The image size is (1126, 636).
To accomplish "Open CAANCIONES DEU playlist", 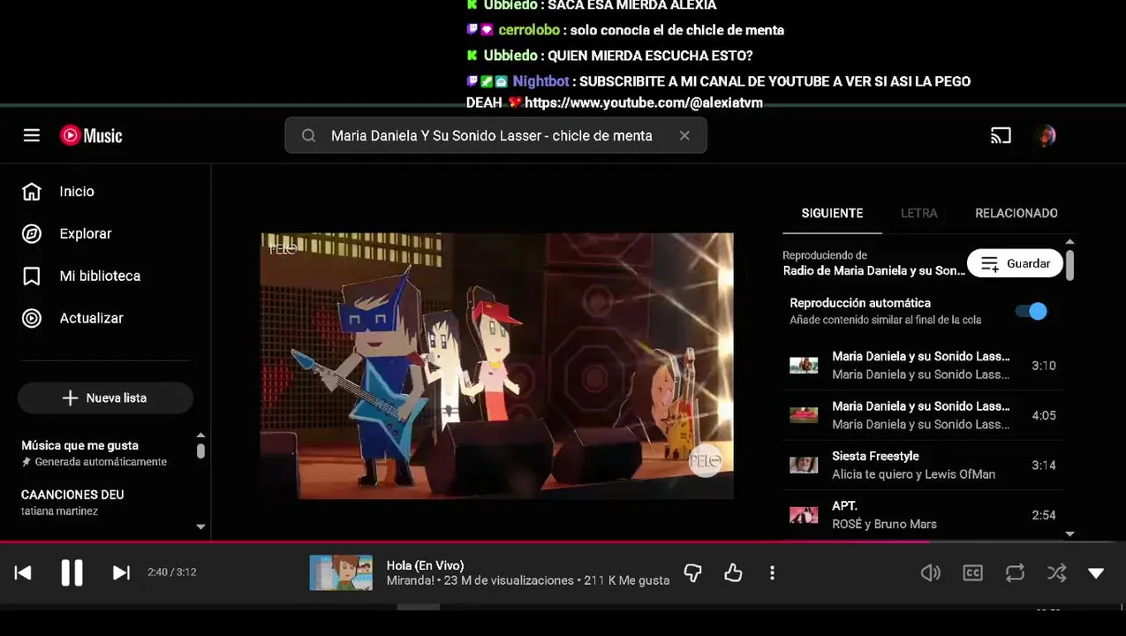I will pyautogui.click(x=72, y=502).
